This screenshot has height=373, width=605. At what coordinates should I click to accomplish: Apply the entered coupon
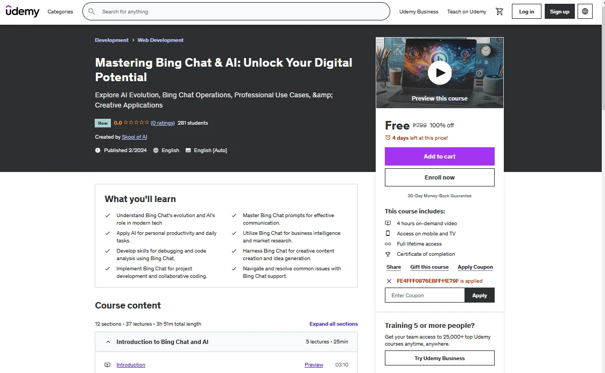click(x=479, y=295)
